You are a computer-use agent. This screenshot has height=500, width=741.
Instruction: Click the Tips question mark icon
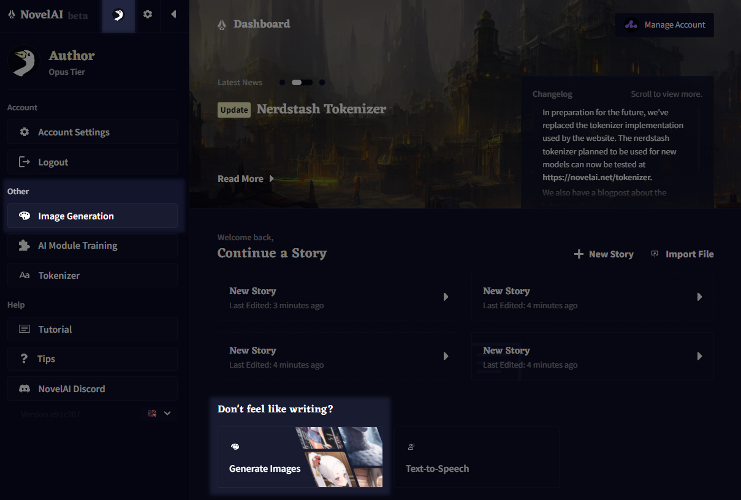(25, 358)
